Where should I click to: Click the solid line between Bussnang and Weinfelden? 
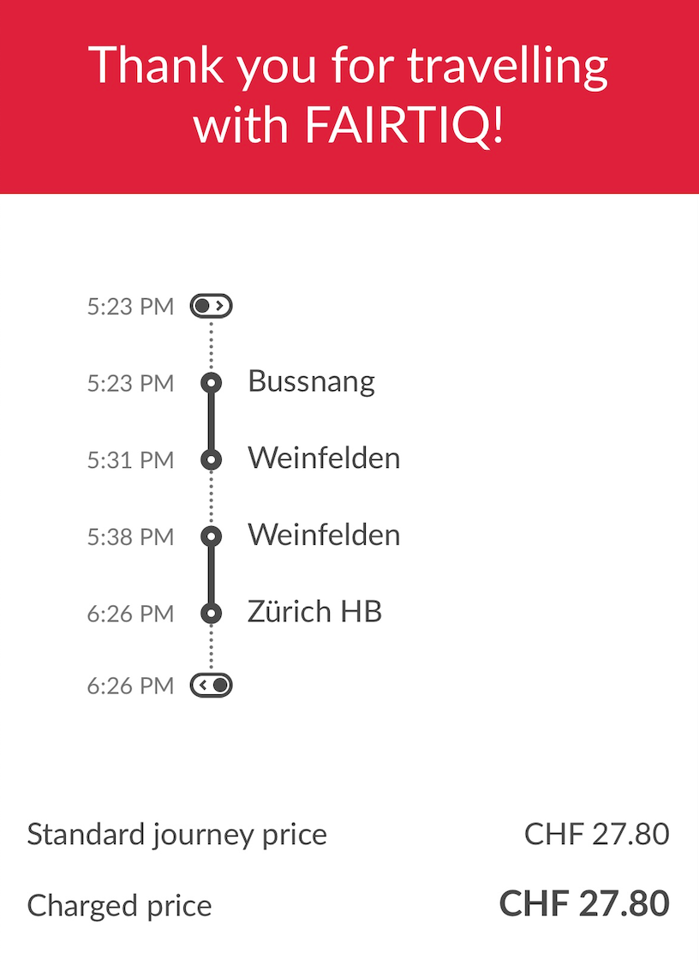(211, 421)
